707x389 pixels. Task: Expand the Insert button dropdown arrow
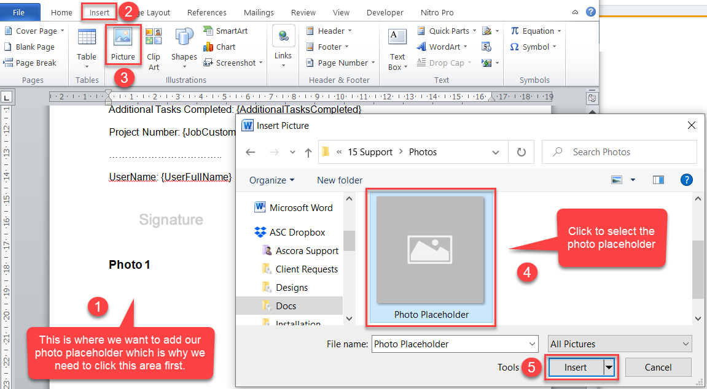click(x=609, y=368)
